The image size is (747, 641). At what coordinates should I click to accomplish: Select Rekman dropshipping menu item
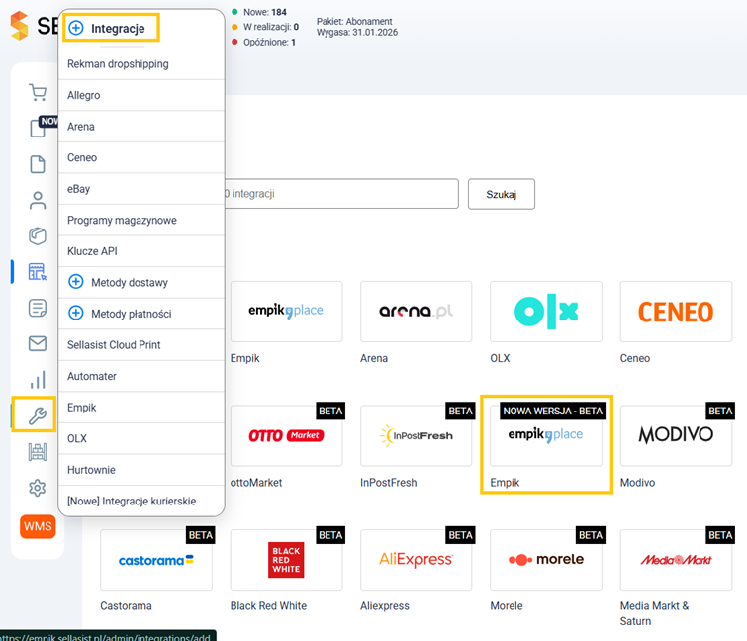pos(118,64)
